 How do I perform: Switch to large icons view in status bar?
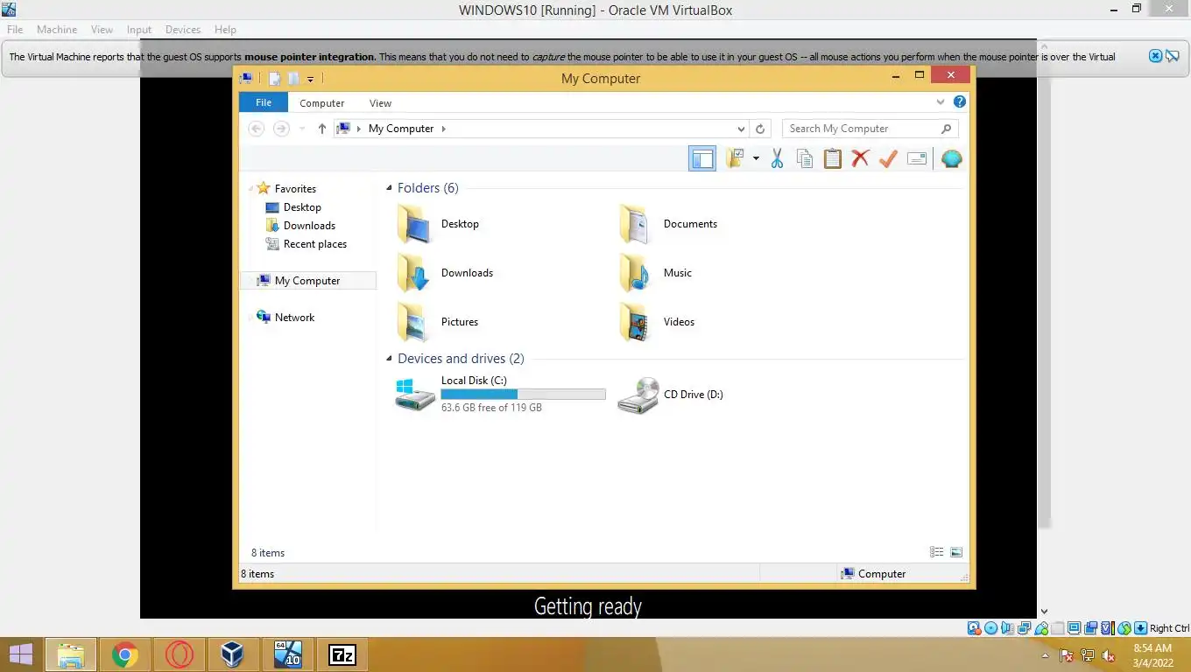click(956, 552)
